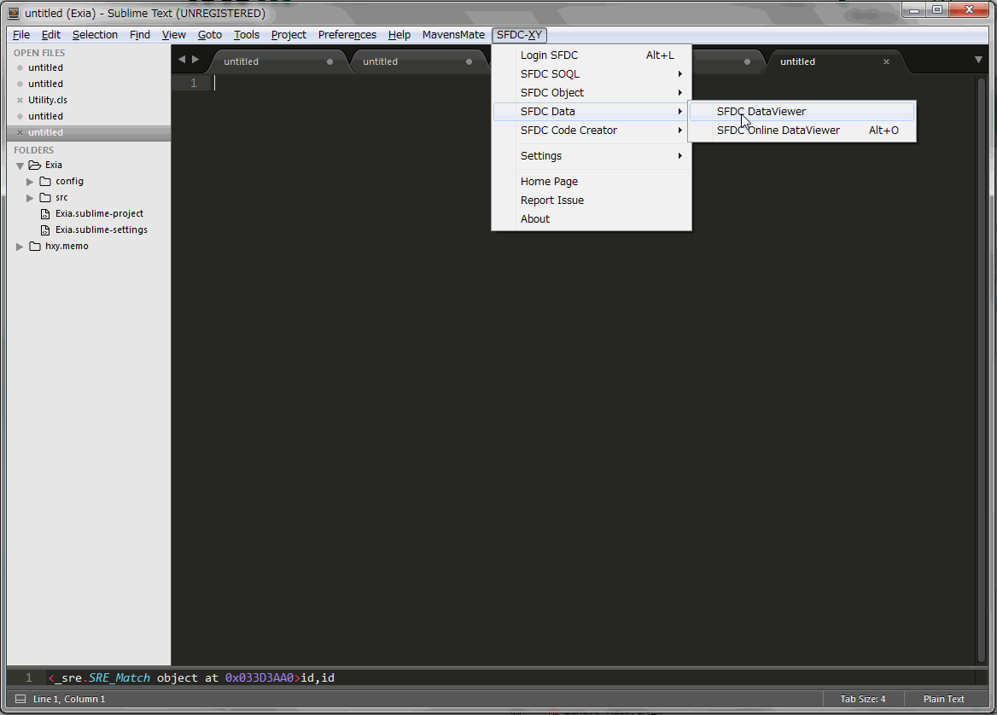Screen dimensions: 997x715
Task: Click Exia.sublime-settings file icon
Action: (x=45, y=230)
